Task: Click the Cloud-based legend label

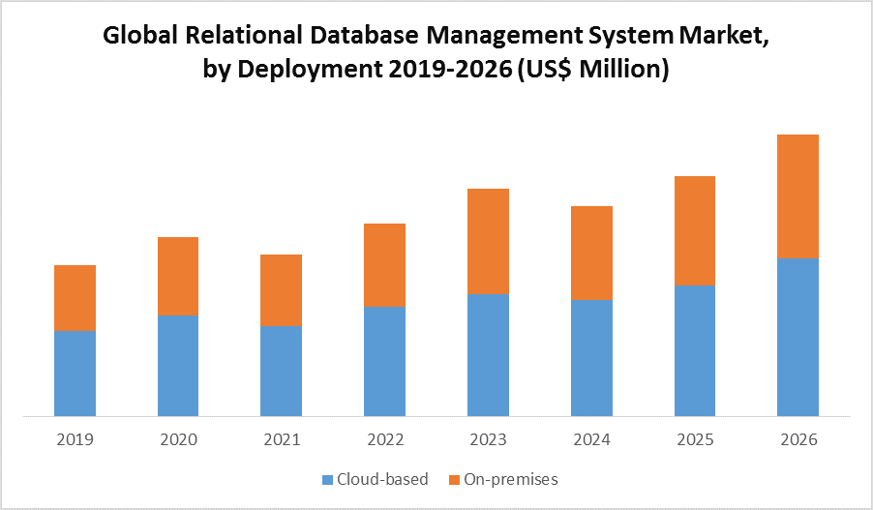Action: (382, 479)
